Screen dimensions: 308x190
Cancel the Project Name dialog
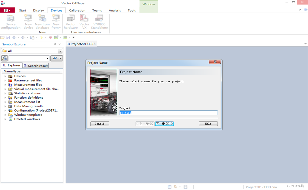pyautogui.click(x=100, y=124)
